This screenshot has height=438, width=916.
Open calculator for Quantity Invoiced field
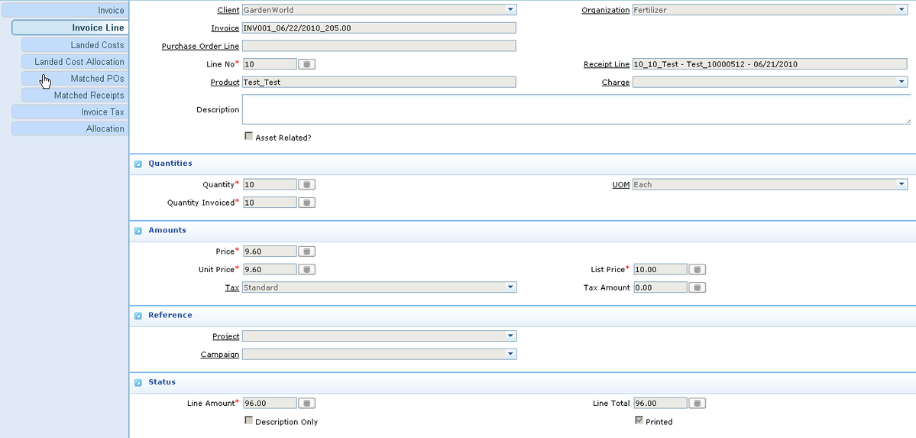tap(306, 203)
